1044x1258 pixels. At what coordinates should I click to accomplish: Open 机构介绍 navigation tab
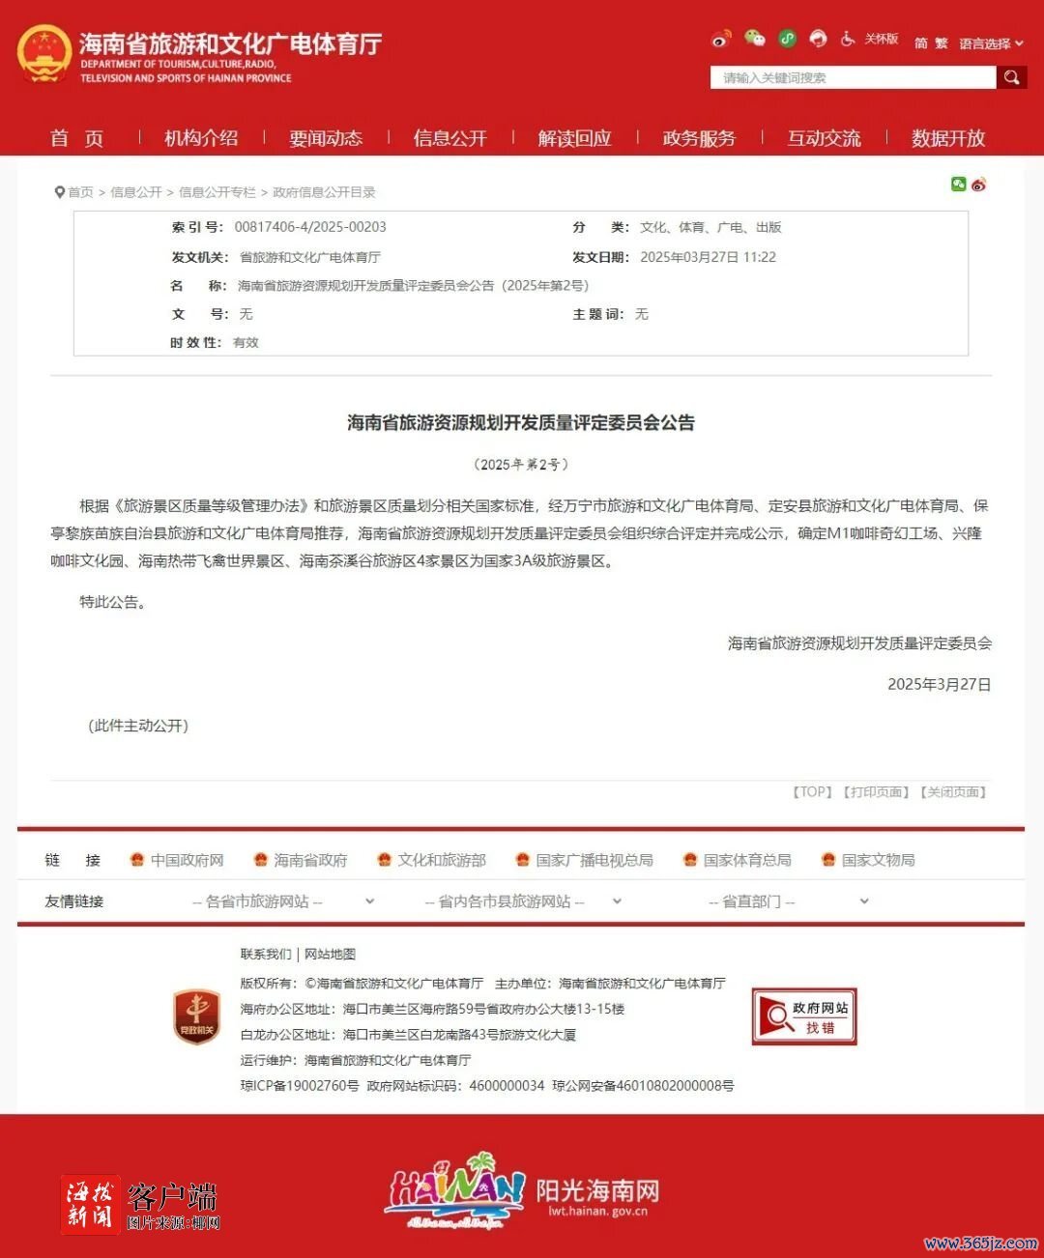[x=201, y=138]
